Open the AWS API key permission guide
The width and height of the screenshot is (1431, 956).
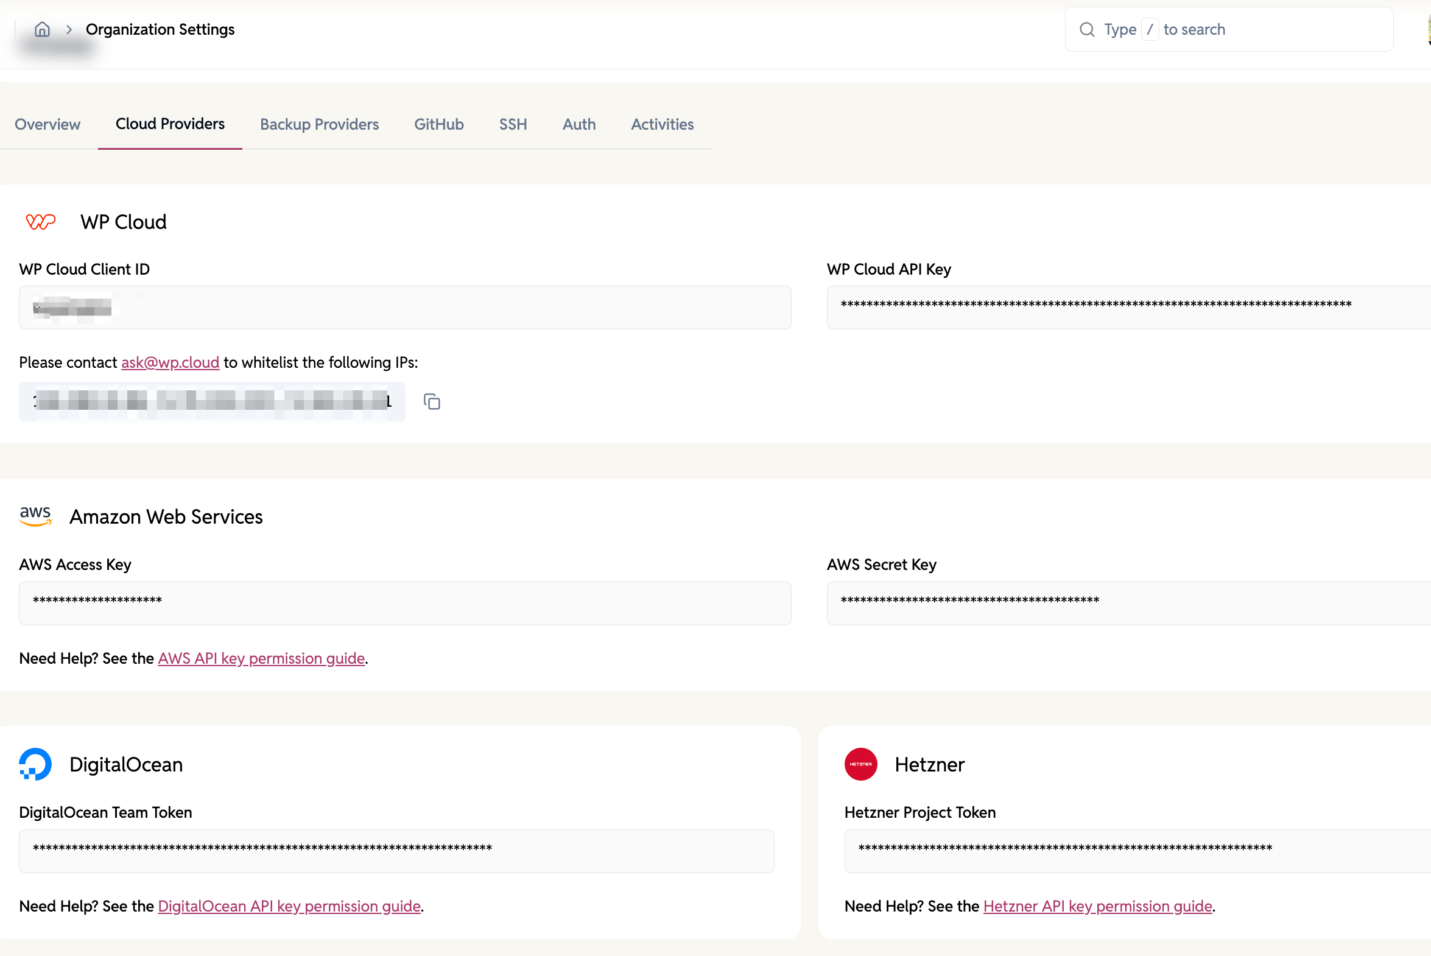(x=261, y=658)
